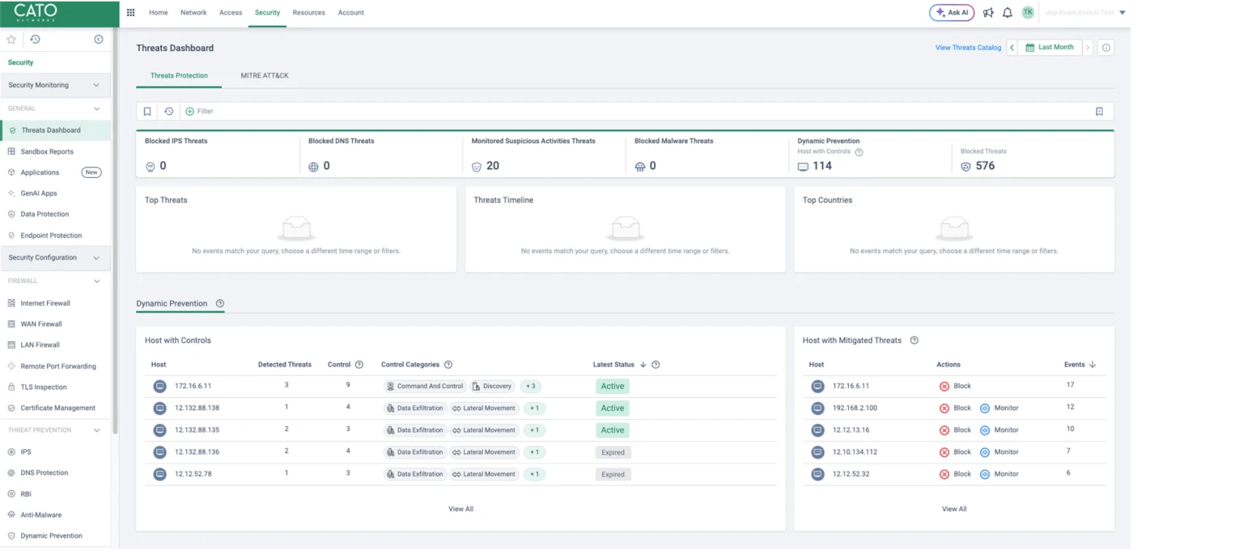The image size is (1243, 550).
Task: Collapse the GENERAL sidebar section
Action: click(97, 108)
